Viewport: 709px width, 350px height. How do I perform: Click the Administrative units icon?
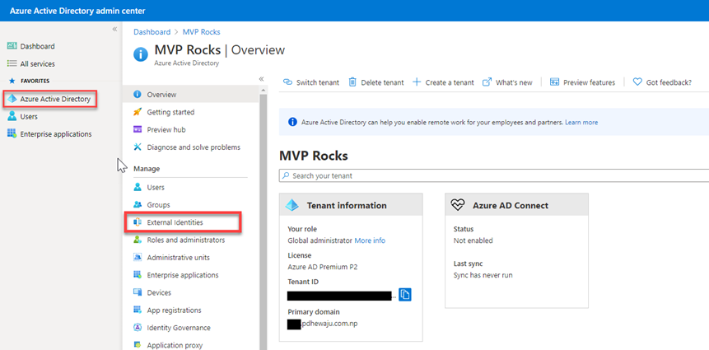pos(138,257)
